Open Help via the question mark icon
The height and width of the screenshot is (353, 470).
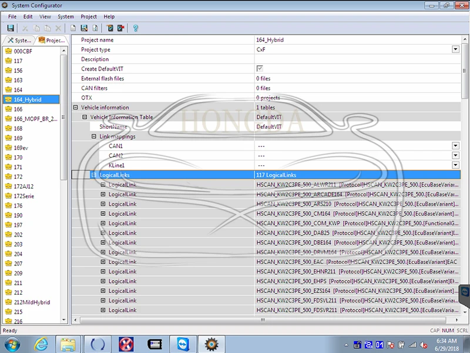[x=136, y=28]
